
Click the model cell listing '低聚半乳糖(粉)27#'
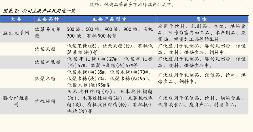[x=109, y=62]
